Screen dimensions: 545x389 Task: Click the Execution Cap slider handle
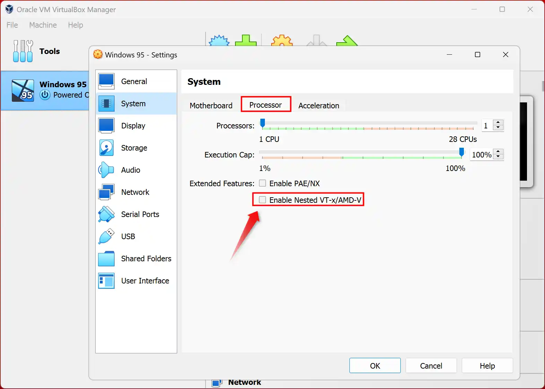(x=461, y=152)
